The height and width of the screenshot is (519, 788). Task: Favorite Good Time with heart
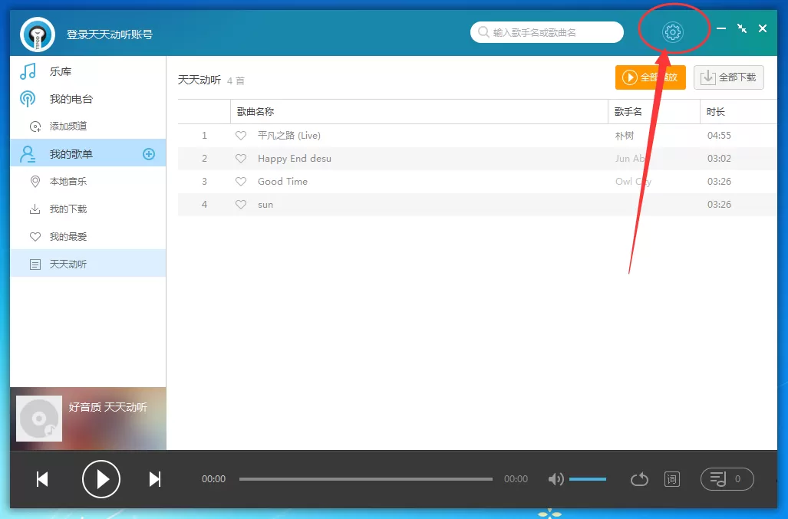pos(241,182)
